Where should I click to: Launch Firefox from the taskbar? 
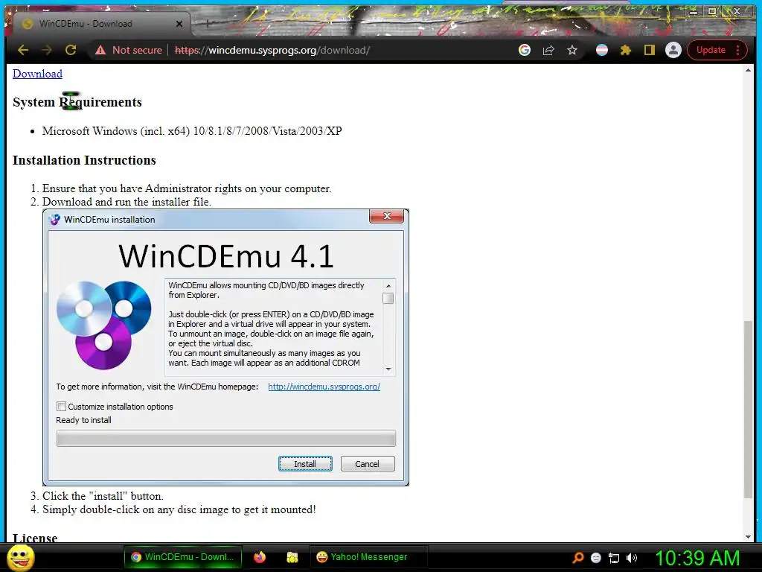coord(260,557)
